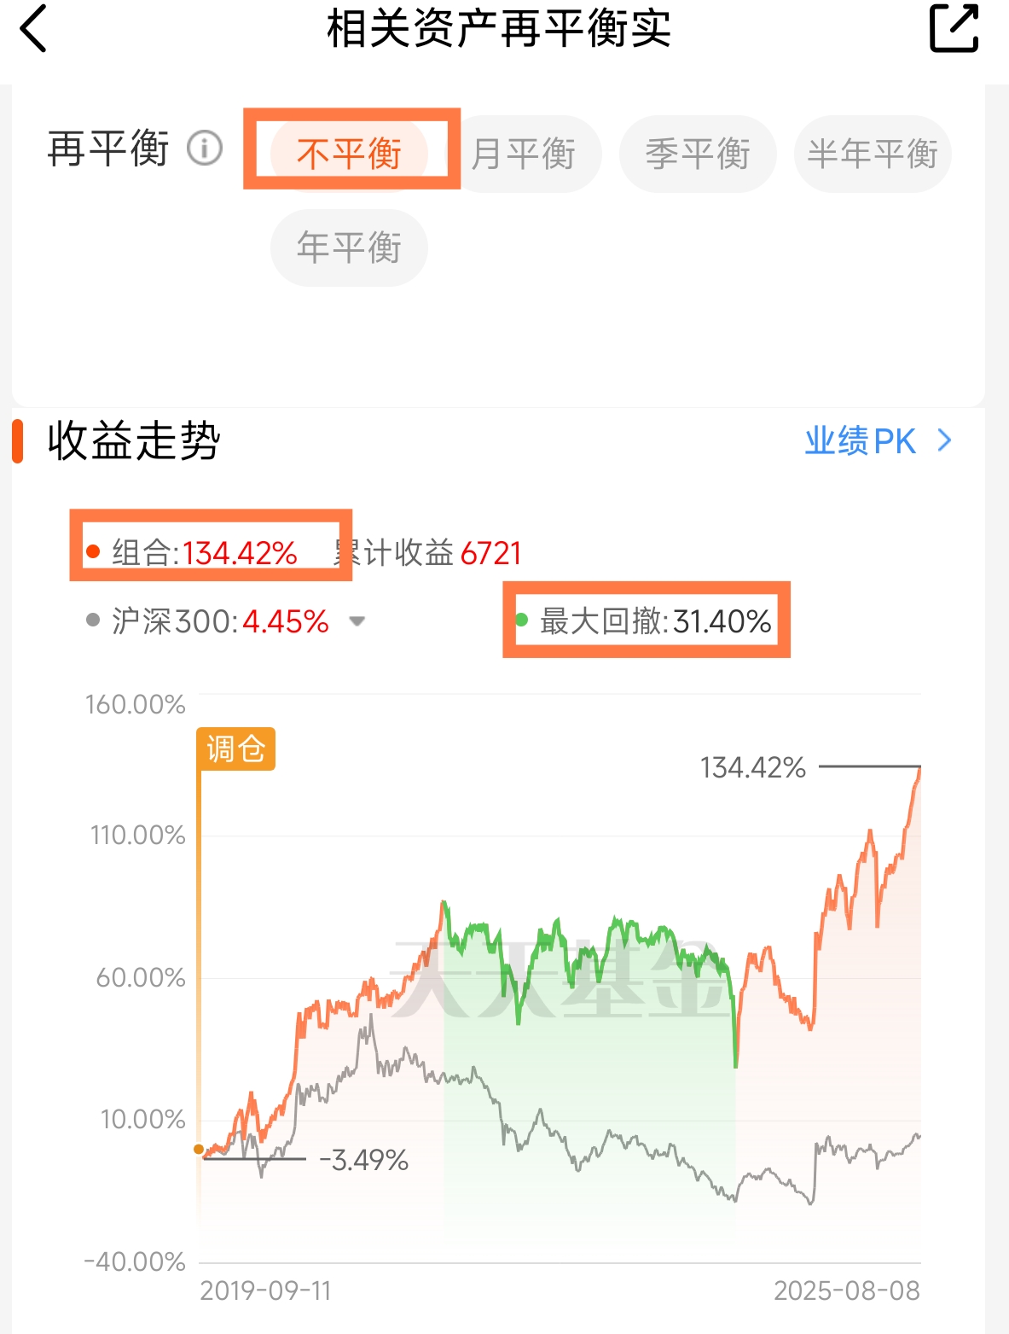Tap the orange 调仓 marker flag
Viewport: 1009px width, 1334px height.
235,749
